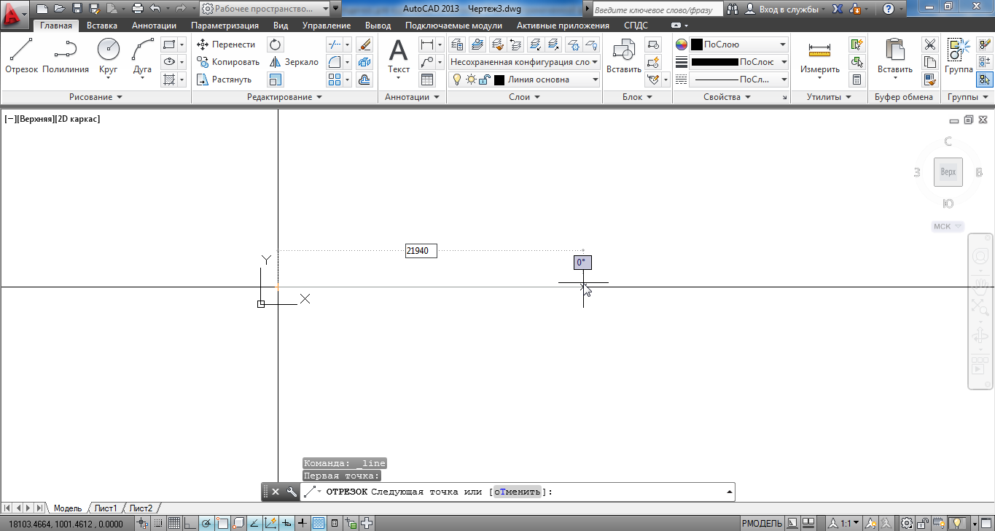The width and height of the screenshot is (995, 531).
Task: Open the Линия основна layer dropdown
Action: [524, 80]
